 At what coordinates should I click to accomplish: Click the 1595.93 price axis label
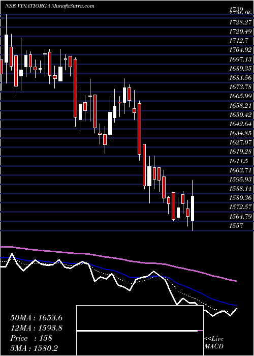241,180
